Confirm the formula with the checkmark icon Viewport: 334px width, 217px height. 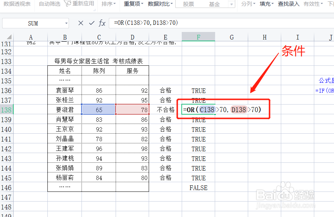pyautogui.click(x=92, y=23)
